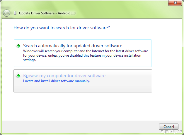The image size is (184, 135).
Task: Click green arrow beside Search automatically
Action: click(18, 46)
